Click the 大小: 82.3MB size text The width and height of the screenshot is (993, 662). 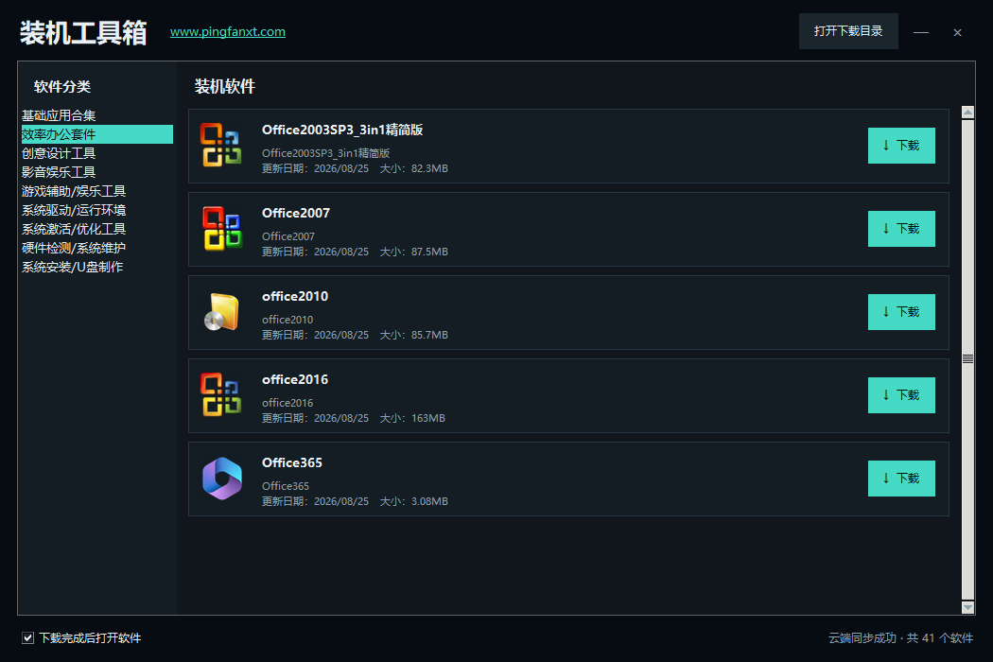[x=413, y=168]
